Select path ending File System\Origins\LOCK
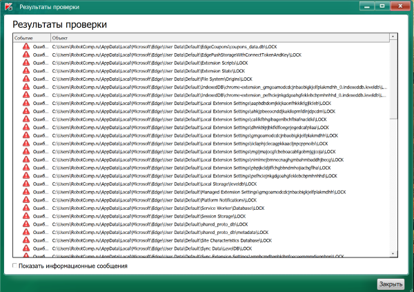The height and width of the screenshot is (292, 414). pyautogui.click(x=152, y=79)
